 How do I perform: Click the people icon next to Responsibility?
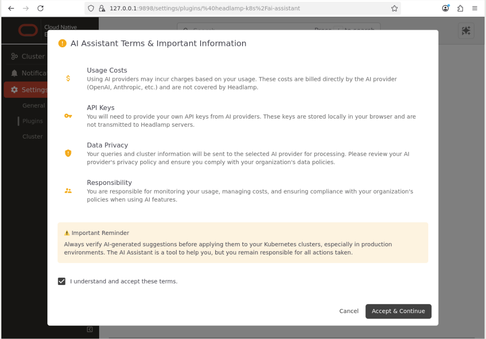tap(68, 190)
